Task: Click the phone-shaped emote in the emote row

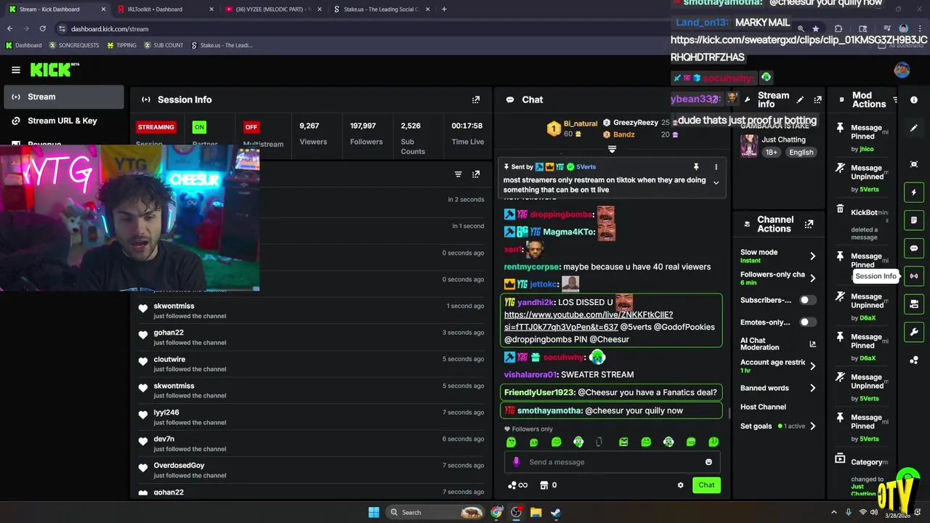Action: [x=599, y=442]
